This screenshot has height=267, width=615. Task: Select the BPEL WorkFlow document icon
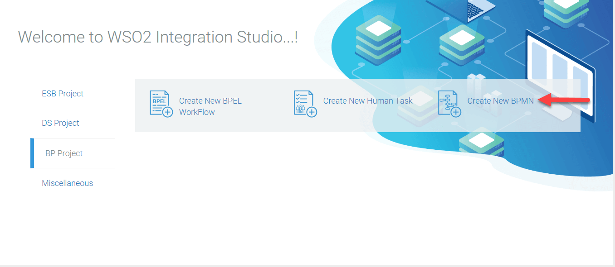pos(160,103)
